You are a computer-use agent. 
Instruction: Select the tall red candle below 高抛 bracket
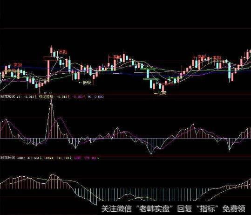click(x=48, y=71)
